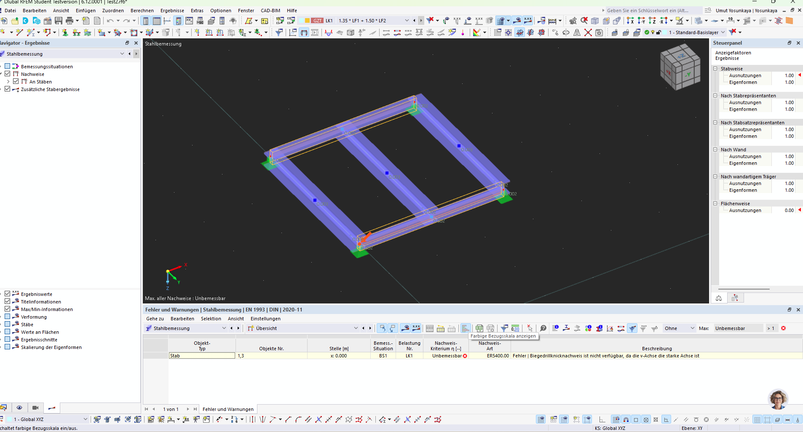Click the view in Z direction icon
This screenshot has height=432, width=803.
(x=652, y=21)
